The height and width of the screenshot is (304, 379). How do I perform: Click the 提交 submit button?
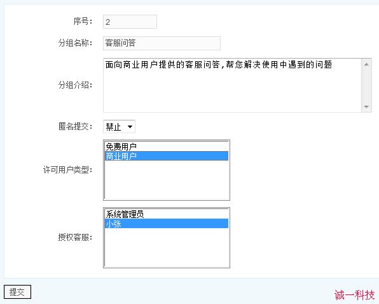coord(17,292)
